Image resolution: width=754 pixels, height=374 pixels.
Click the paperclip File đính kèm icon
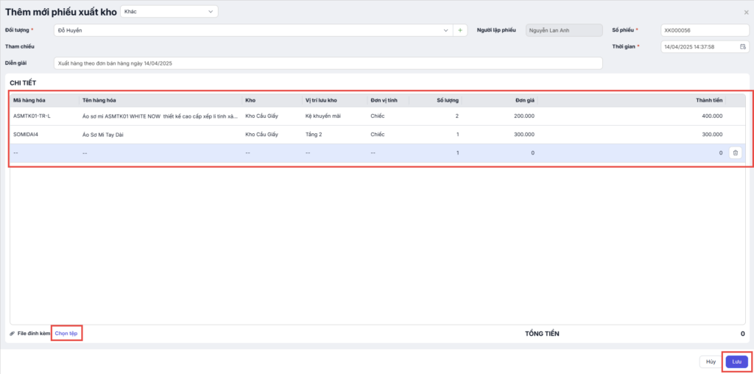(13, 334)
